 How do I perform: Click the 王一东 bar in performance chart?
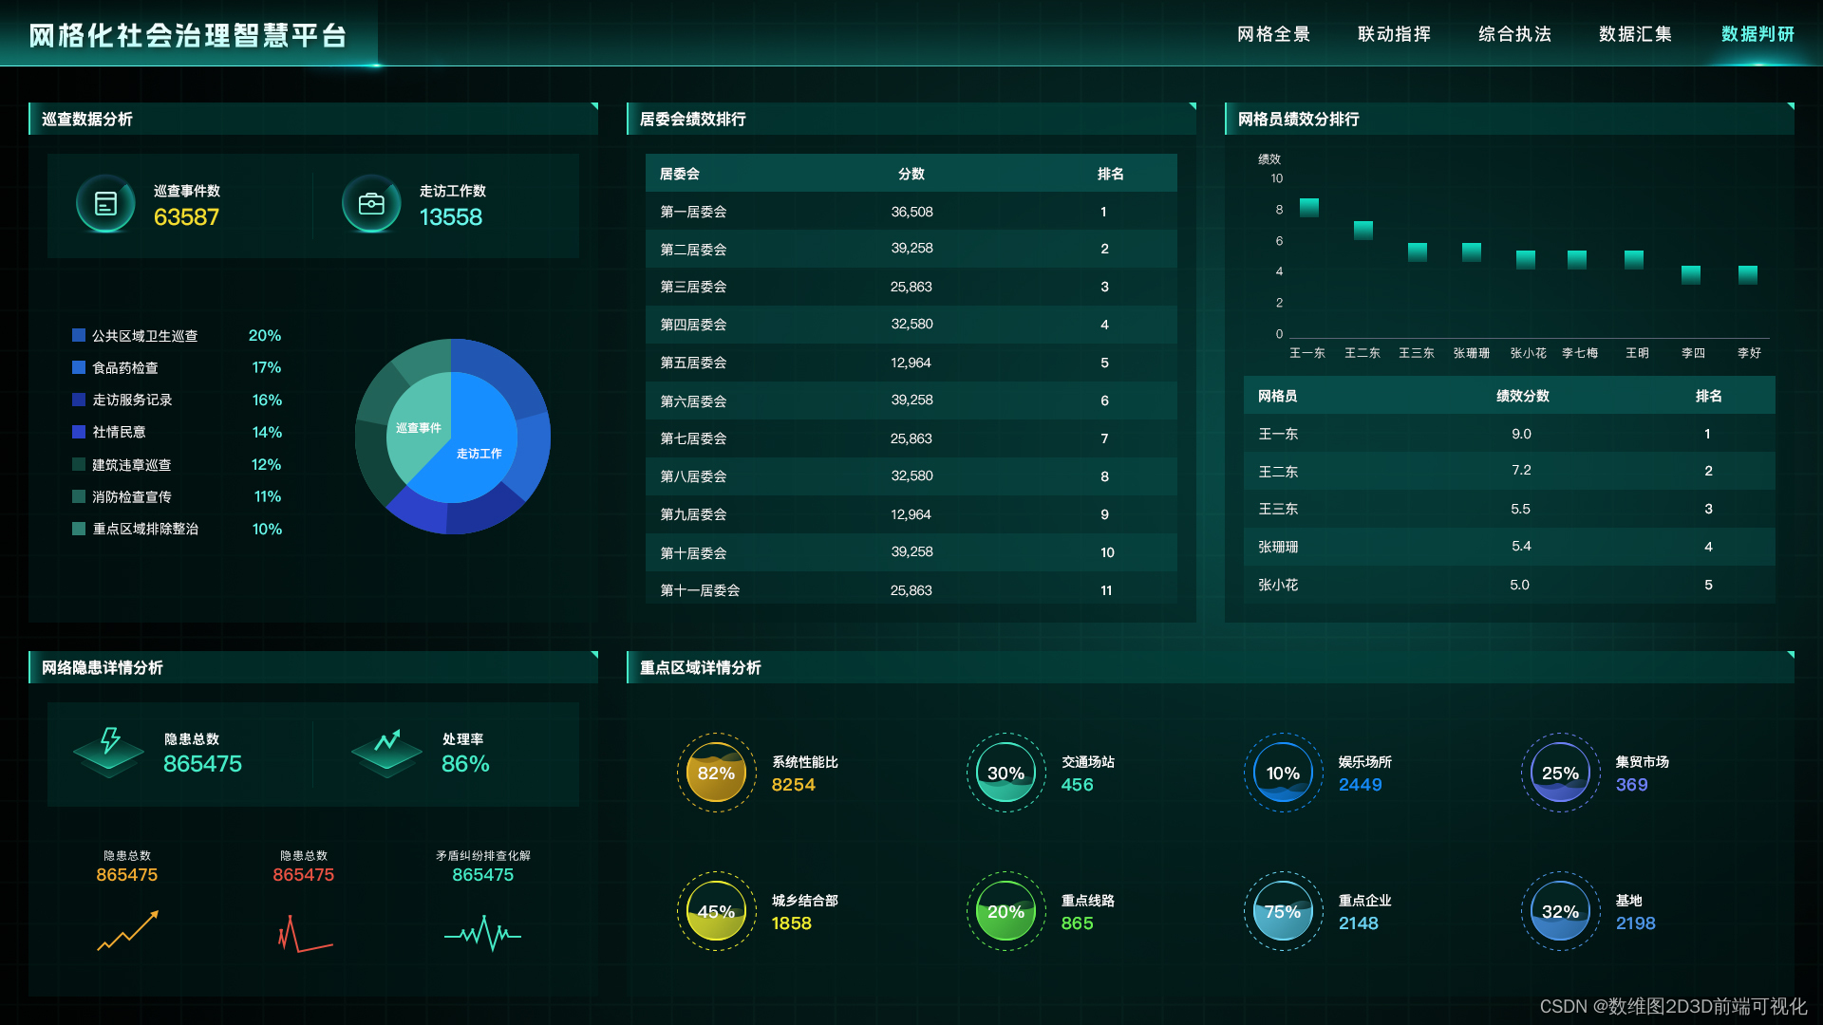1308,207
